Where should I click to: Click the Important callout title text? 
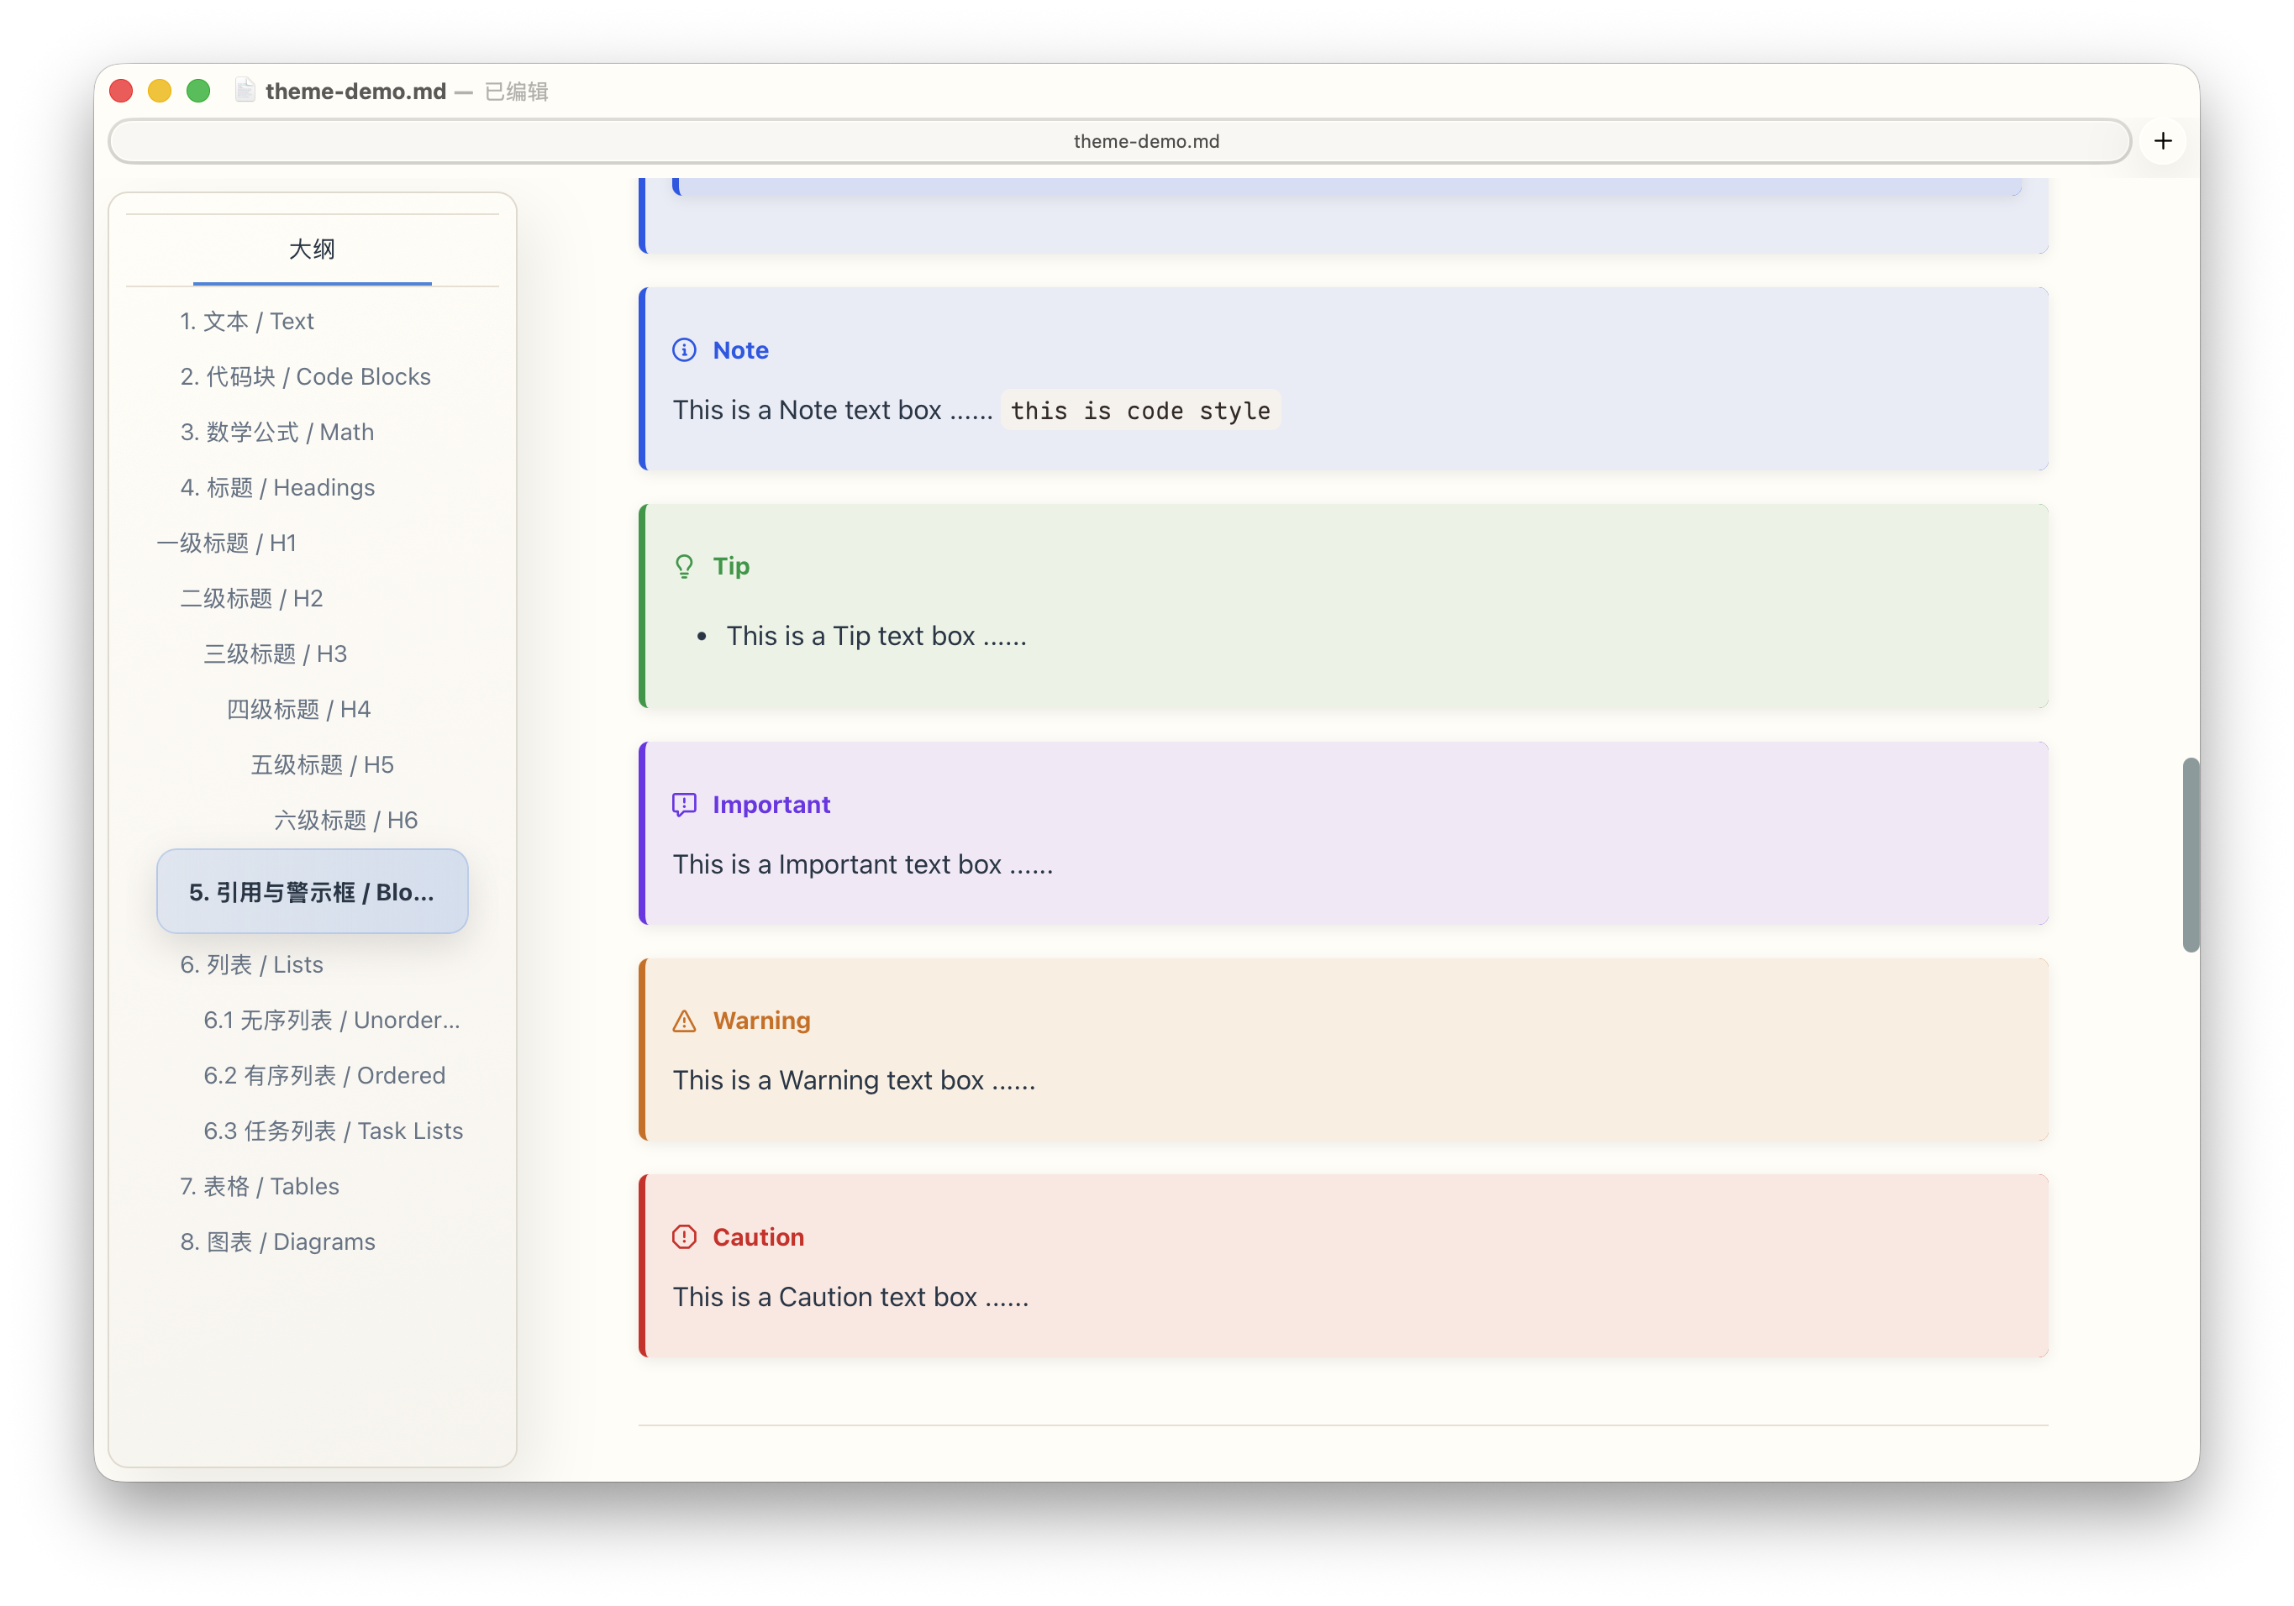point(771,804)
